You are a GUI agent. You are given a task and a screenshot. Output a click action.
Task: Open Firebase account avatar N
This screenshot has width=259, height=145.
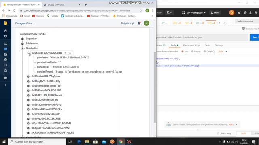(x=146, y=23)
